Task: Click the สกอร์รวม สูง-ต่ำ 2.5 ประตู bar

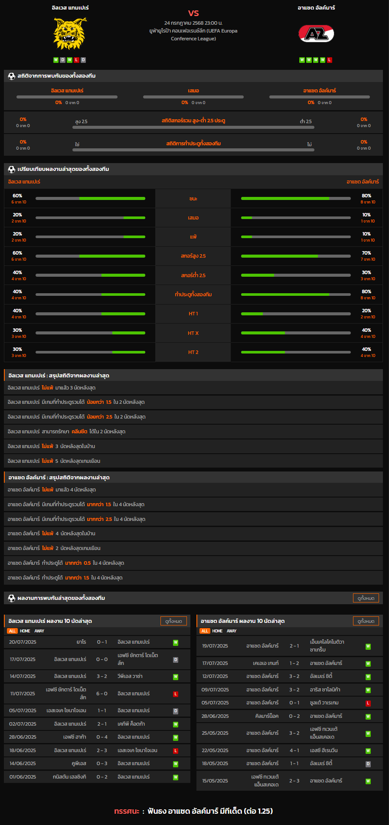Action: click(x=193, y=128)
